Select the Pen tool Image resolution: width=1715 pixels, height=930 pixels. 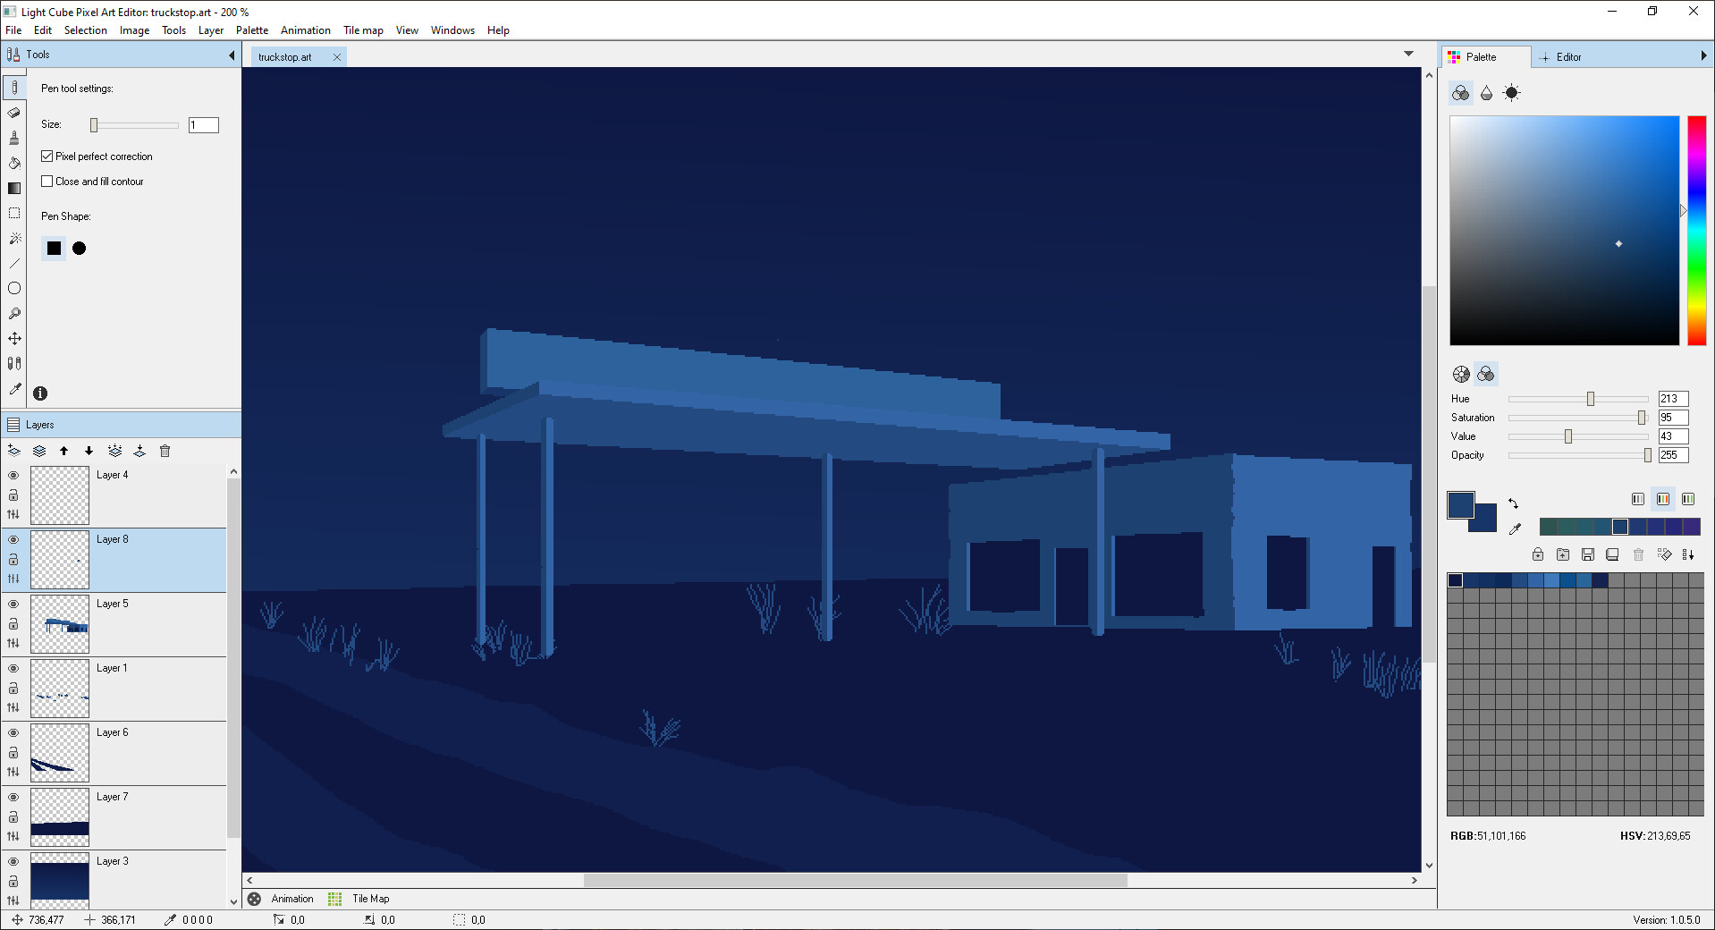point(14,87)
